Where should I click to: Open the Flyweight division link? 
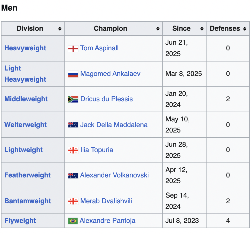click(x=20, y=221)
